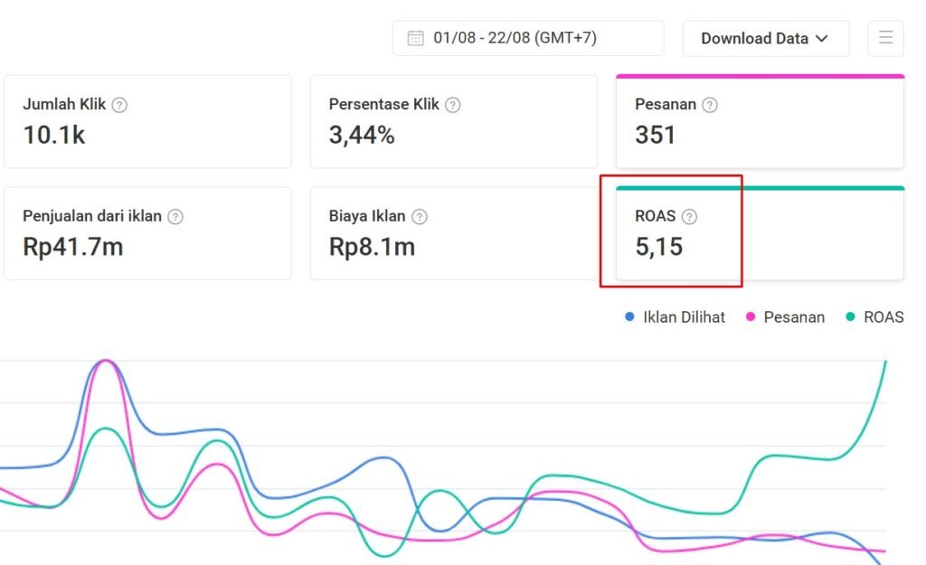The width and height of the screenshot is (926, 565).
Task: Open the hamburger list menu icon
Action: (x=885, y=38)
